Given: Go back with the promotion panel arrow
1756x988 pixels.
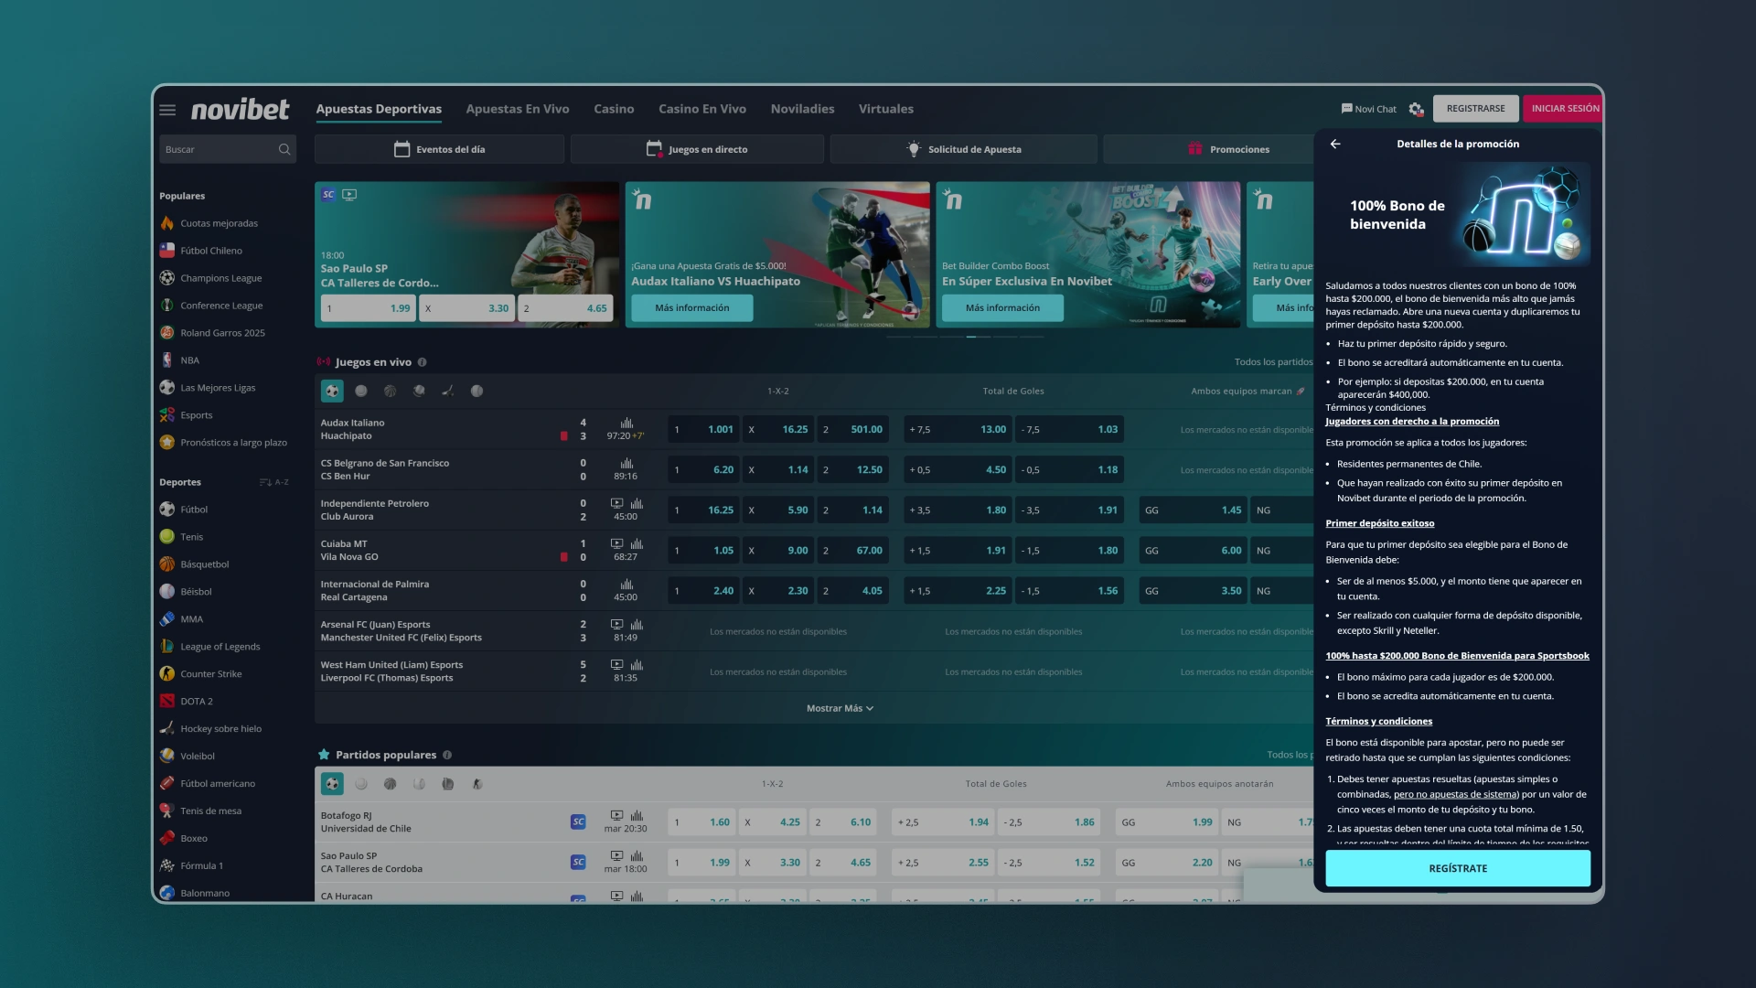Looking at the screenshot, I should (1335, 144).
